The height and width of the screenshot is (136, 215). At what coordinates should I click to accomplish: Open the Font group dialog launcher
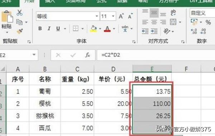pyautogui.click(x=134, y=42)
